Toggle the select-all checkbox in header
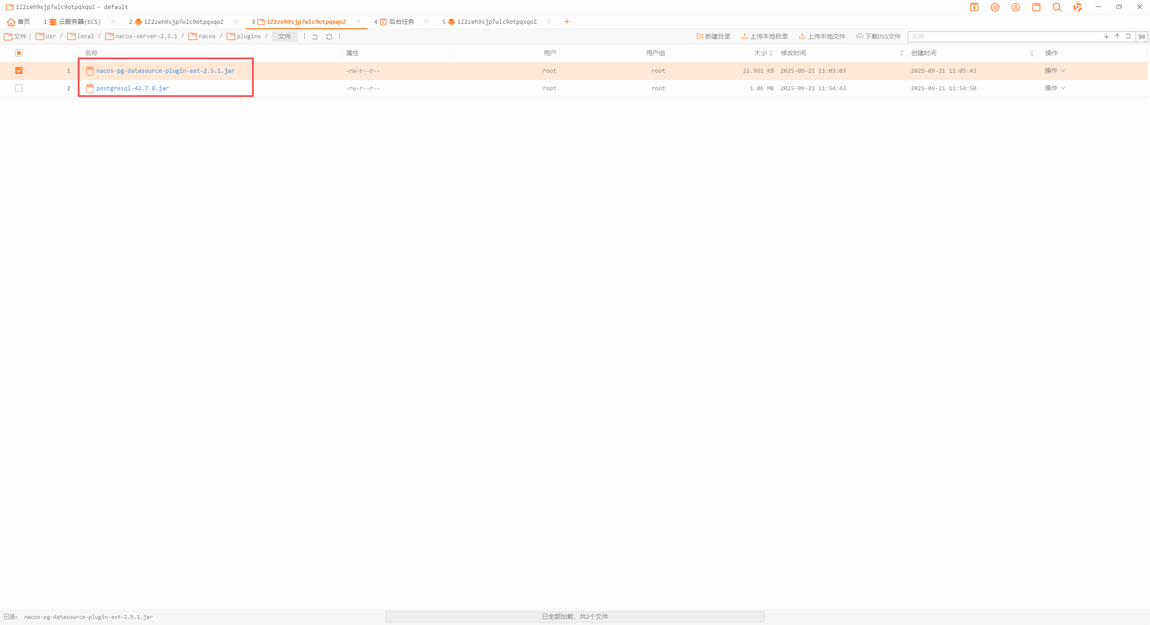The width and height of the screenshot is (1150, 625). [19, 53]
